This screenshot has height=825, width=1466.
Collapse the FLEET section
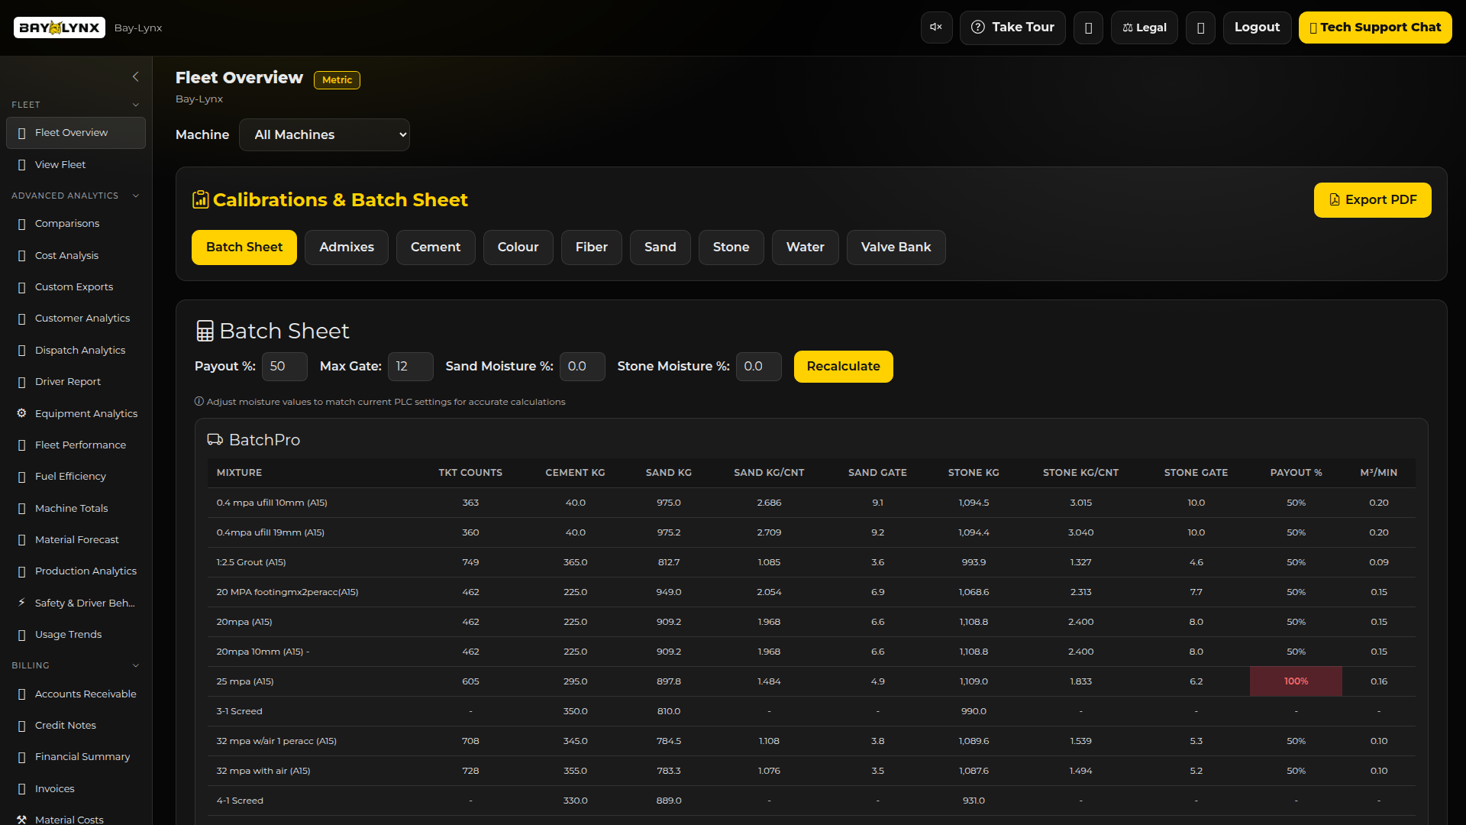(136, 105)
